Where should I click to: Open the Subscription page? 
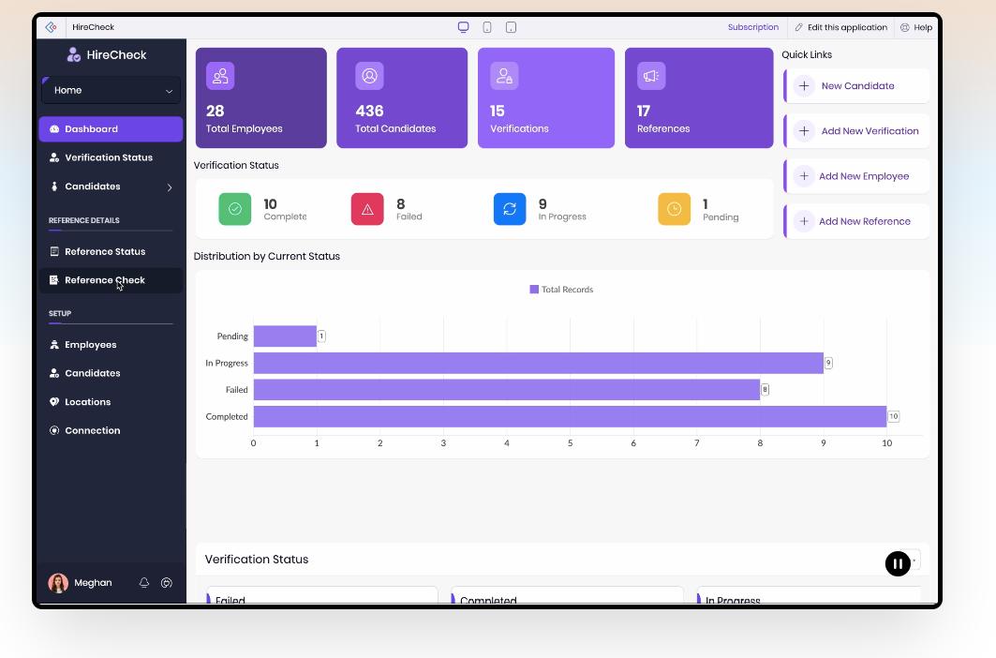click(x=753, y=27)
